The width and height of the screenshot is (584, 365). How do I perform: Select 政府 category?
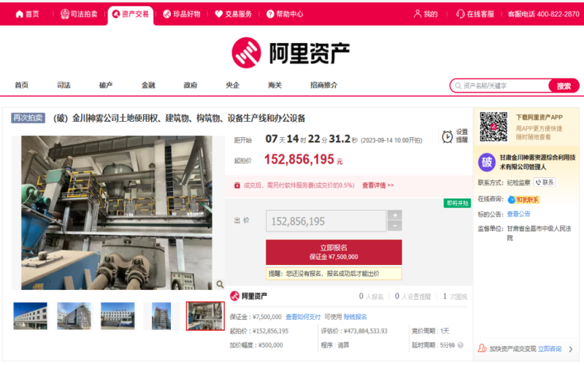pyautogui.click(x=191, y=85)
